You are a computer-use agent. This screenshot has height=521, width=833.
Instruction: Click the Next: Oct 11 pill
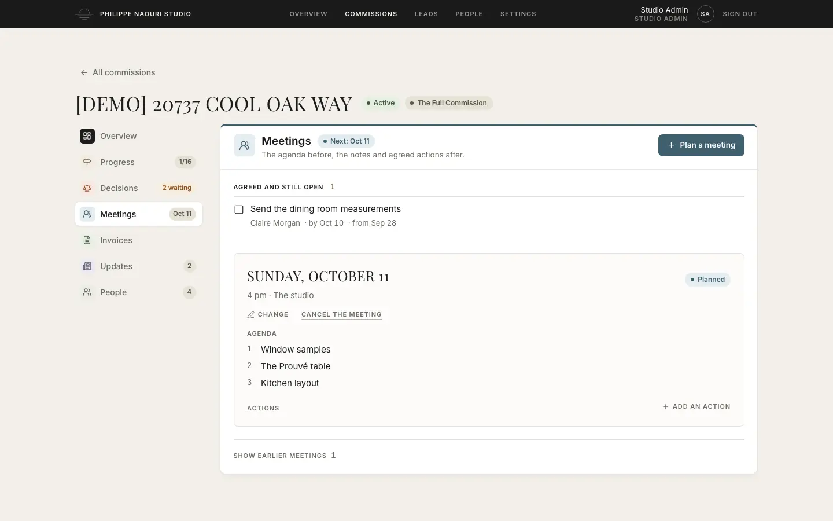[346, 141]
